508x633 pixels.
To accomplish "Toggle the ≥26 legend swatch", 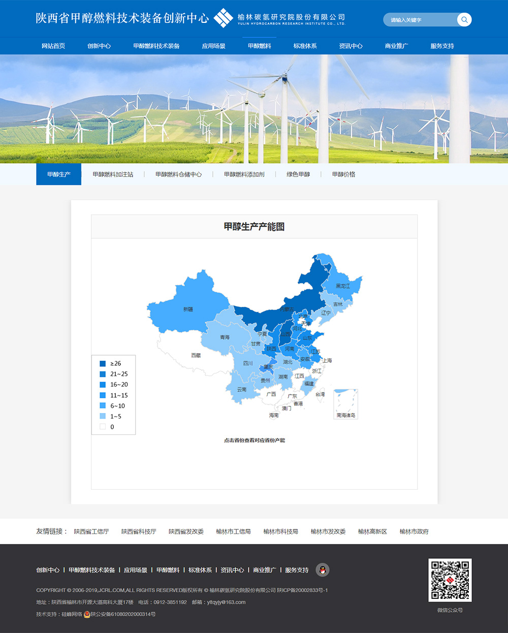I will 103,364.
